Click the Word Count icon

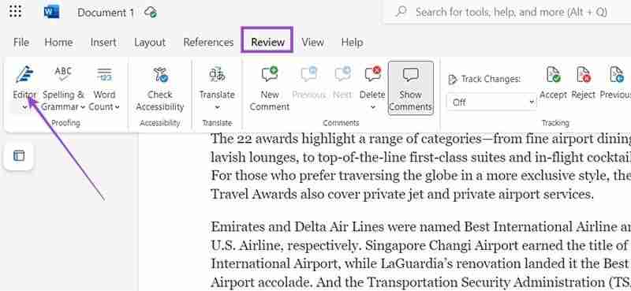tap(105, 74)
